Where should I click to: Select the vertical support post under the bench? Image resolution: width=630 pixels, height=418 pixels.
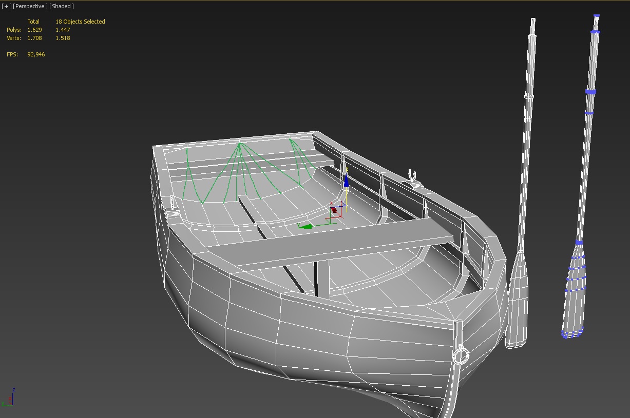(321, 280)
